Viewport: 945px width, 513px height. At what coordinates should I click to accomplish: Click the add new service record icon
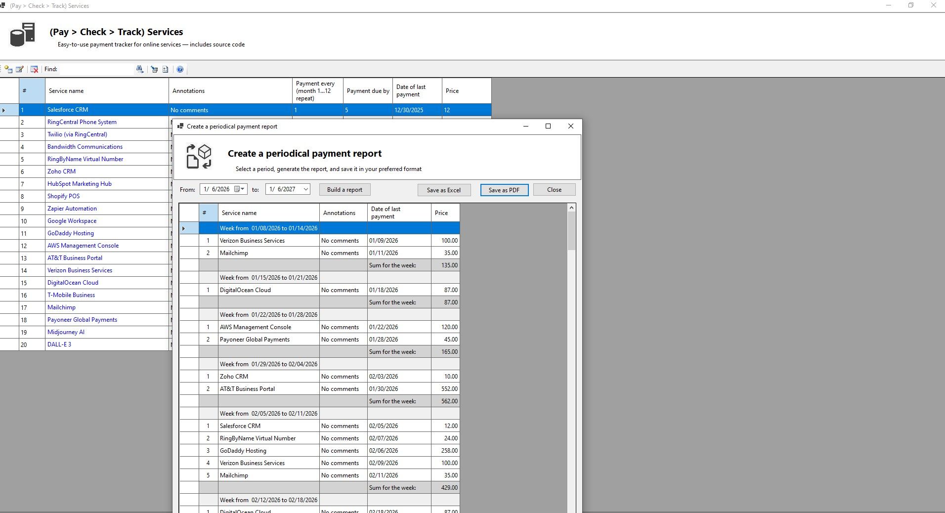pyautogui.click(x=8, y=70)
